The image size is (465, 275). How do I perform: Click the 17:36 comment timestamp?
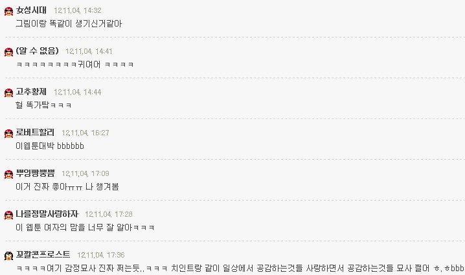[101, 255]
